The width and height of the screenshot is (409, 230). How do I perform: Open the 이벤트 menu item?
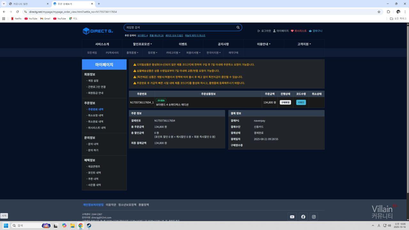click(x=183, y=44)
